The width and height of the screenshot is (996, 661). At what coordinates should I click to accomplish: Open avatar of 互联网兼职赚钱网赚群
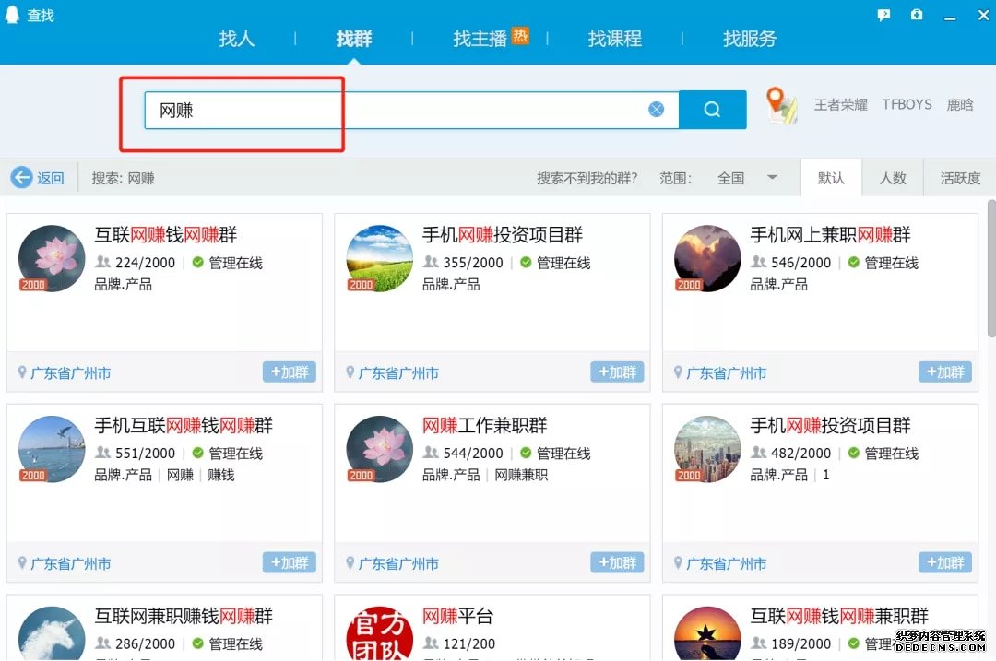(52, 633)
